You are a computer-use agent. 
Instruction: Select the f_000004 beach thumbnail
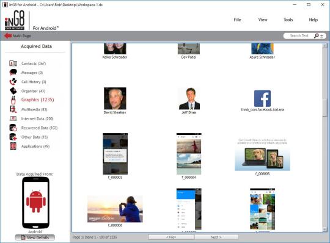(x=189, y=154)
